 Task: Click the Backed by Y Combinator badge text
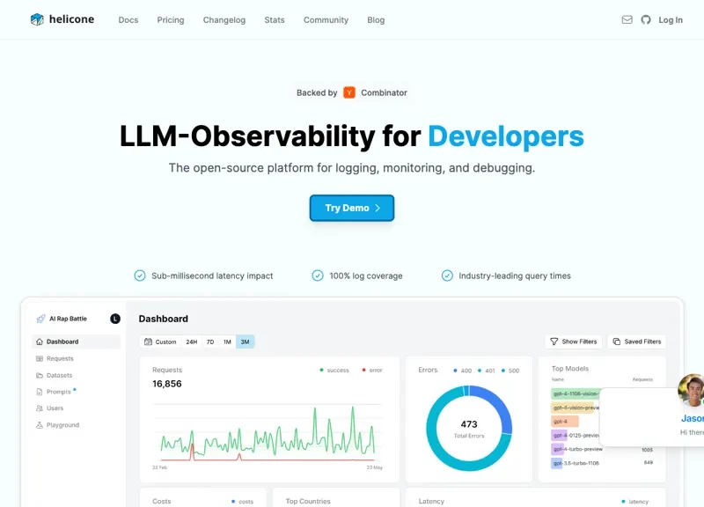point(352,92)
